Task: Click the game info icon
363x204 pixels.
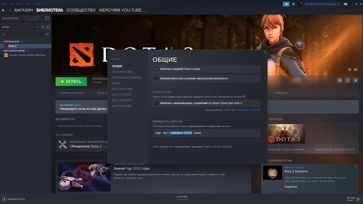Action: tap(347, 80)
